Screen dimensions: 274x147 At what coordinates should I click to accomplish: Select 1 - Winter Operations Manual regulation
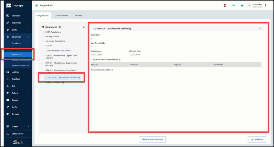click(x=58, y=51)
